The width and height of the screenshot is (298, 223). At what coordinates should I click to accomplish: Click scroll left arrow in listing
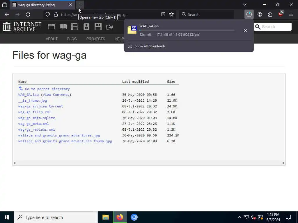tap(15, 163)
